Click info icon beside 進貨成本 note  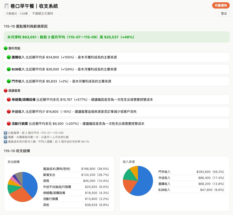point(6,142)
